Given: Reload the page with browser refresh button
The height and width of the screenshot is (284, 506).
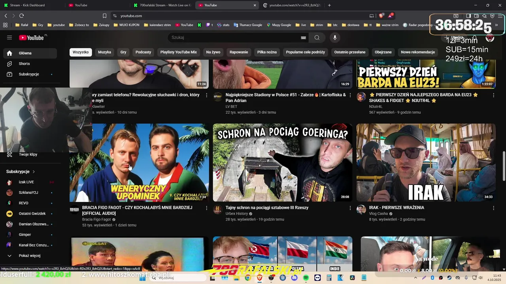Looking at the screenshot, I should coord(21,16).
